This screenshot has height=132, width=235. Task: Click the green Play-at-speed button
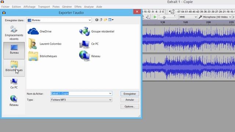point(155,17)
